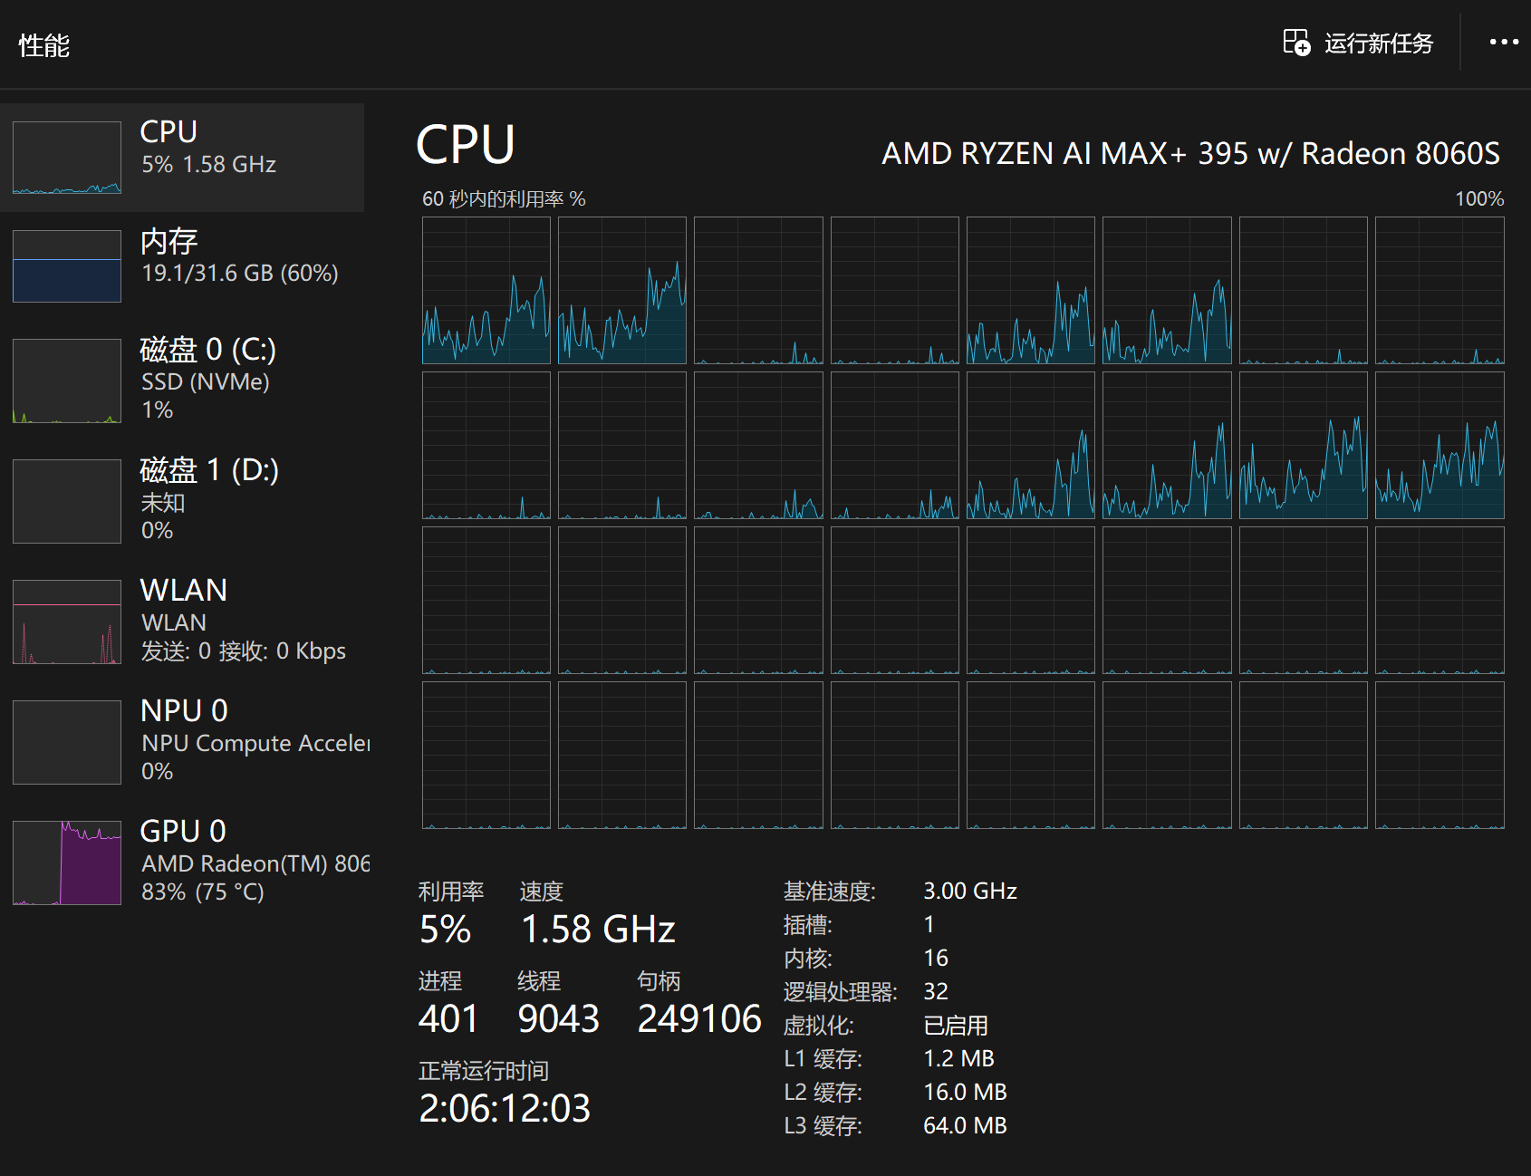Click the CPU mini graph thumbnail
This screenshot has width=1531, height=1176.
click(67, 158)
